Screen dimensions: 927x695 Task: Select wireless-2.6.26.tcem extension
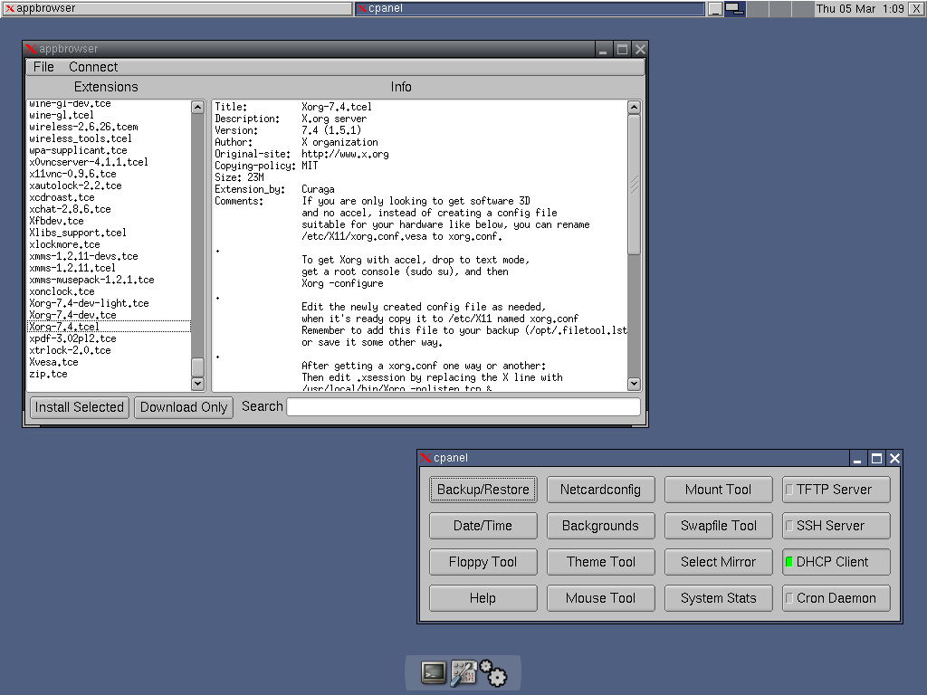coord(110,127)
